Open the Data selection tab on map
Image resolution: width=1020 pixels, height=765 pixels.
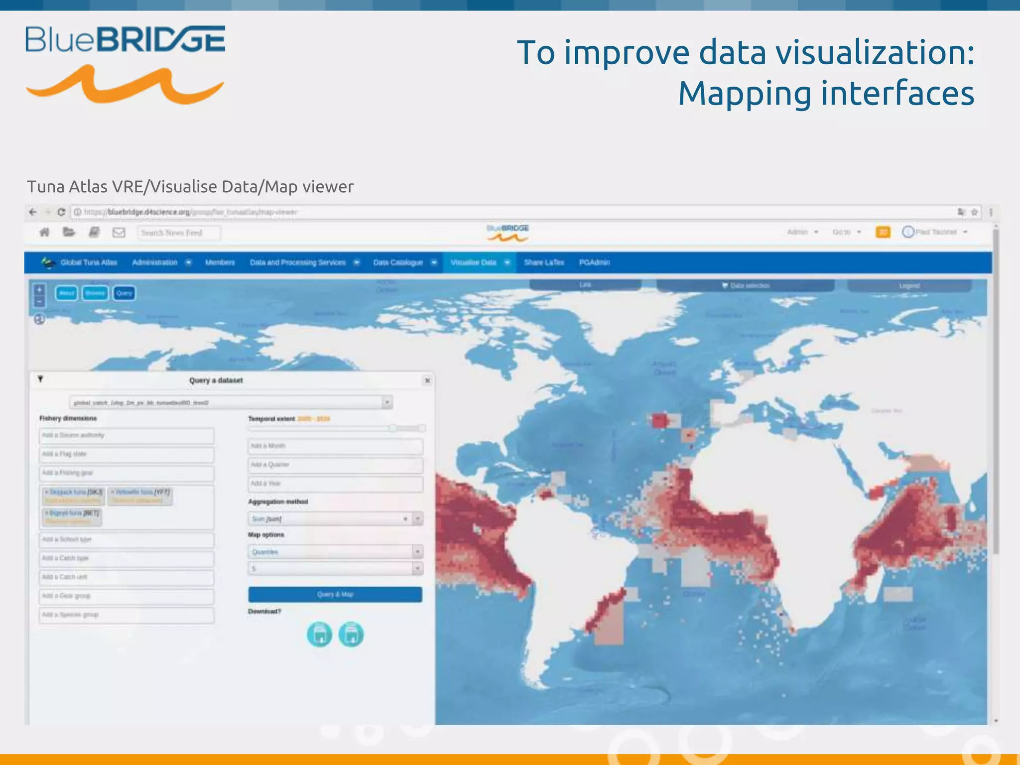tap(746, 285)
